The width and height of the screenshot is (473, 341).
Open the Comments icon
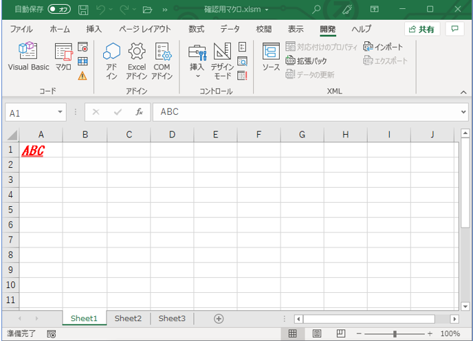pyautogui.click(x=454, y=29)
